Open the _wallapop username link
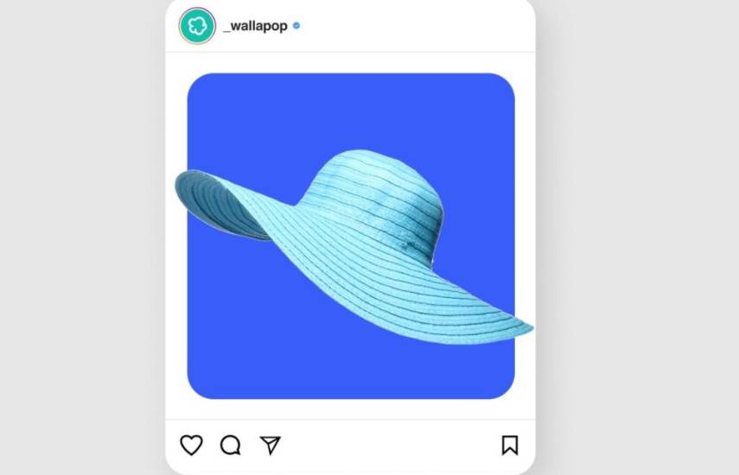The image size is (739, 475). tap(255, 26)
